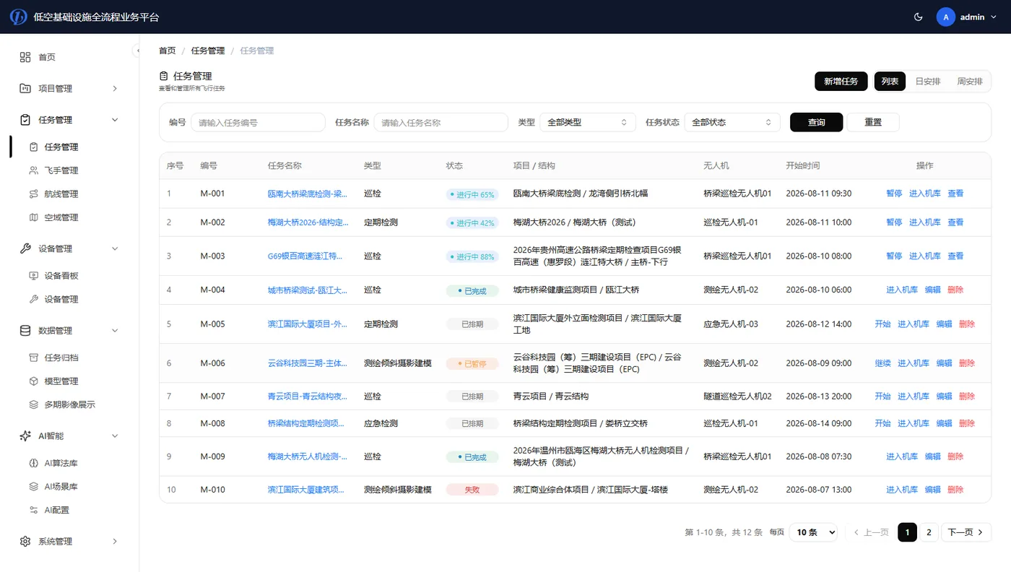
Task: Open the 10 条 page size dropdown
Action: 813,532
